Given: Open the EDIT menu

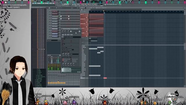Looking at the screenshot, I should click(35, 3).
